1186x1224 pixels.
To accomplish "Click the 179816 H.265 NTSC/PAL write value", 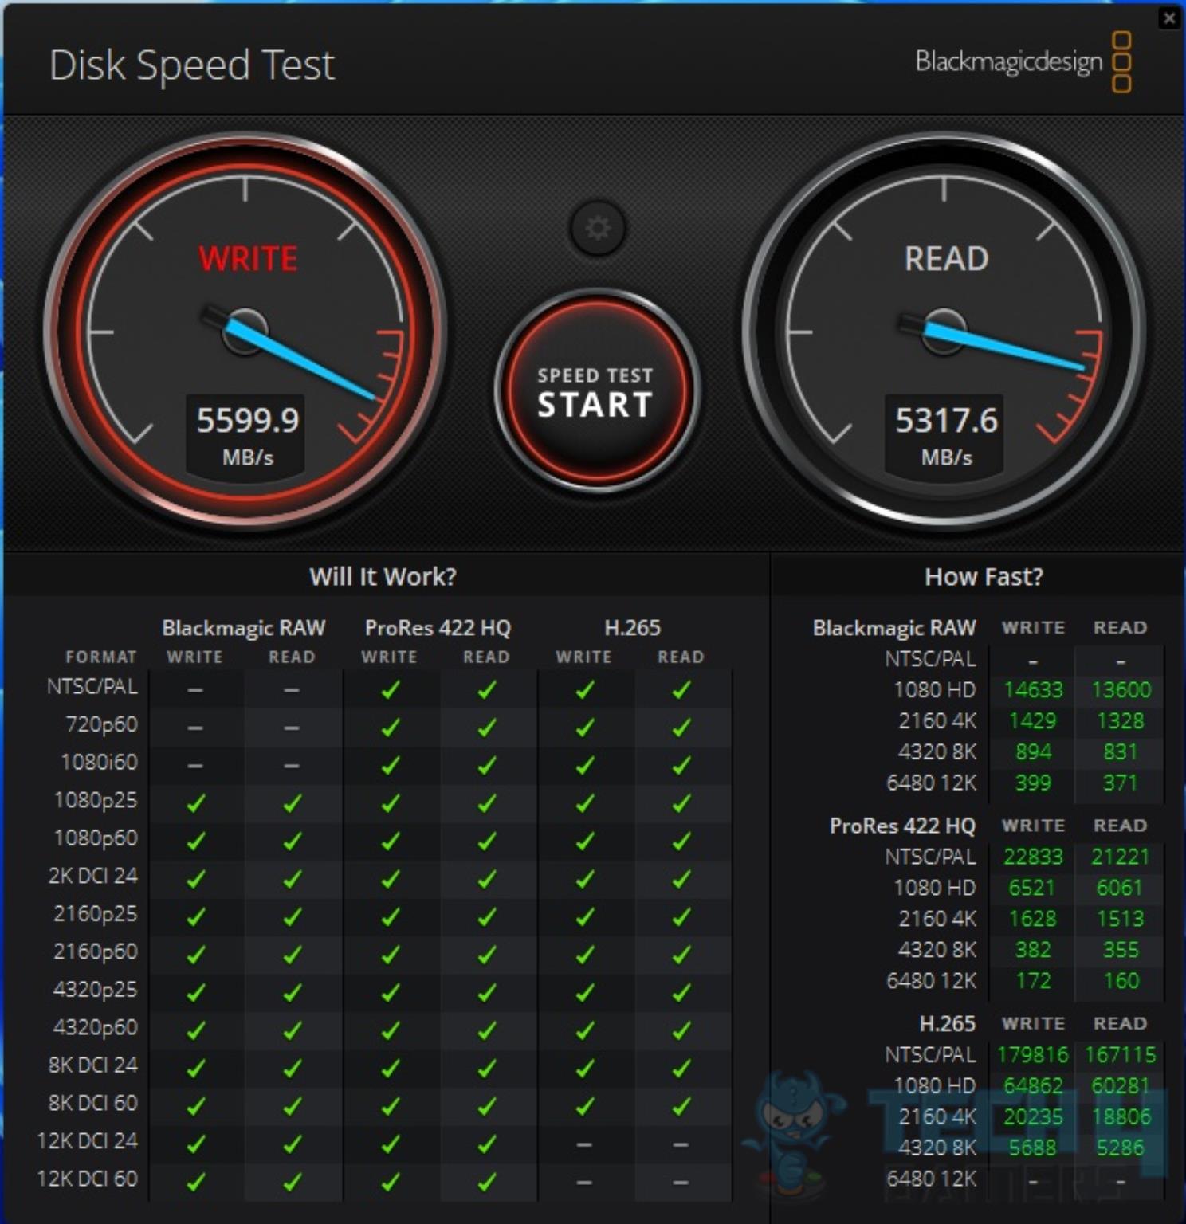I will click(1033, 1055).
